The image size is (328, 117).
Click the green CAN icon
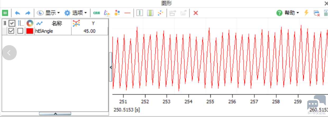[x=96, y=13]
